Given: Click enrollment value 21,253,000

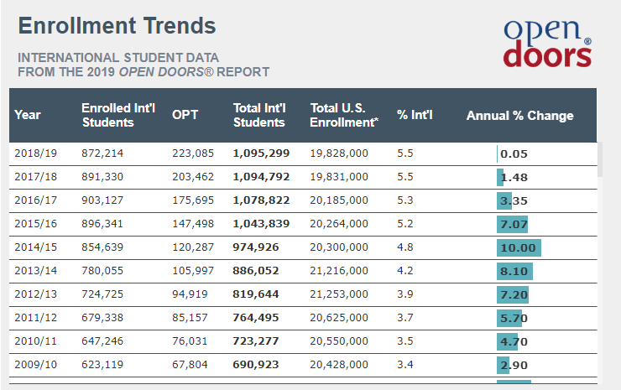Looking at the screenshot, I should tap(339, 294).
